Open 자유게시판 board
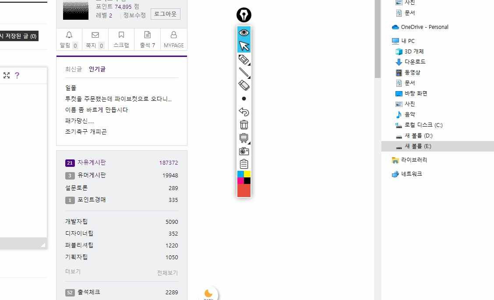The image size is (494, 300). tap(92, 162)
